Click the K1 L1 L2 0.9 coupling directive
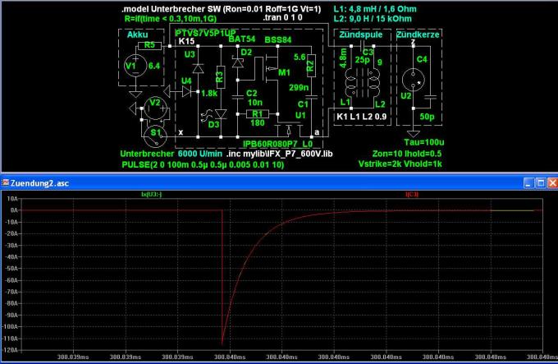Viewport: 558px width, 364px height. (362, 118)
